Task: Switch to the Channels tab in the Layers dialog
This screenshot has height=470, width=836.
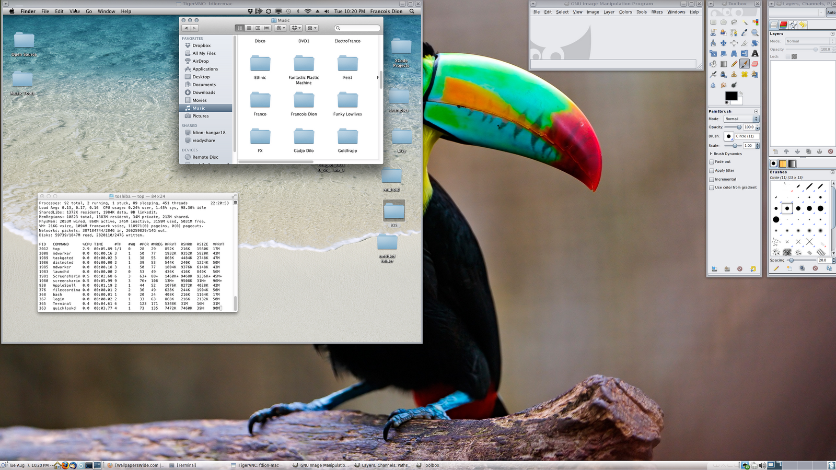Action: [784, 25]
